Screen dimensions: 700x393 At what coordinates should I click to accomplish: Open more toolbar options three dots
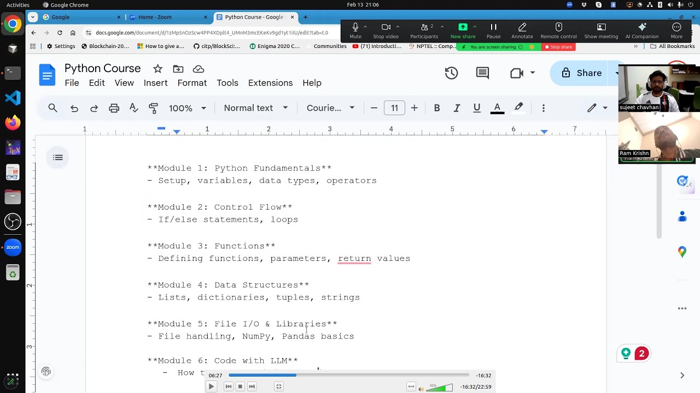pos(543,108)
